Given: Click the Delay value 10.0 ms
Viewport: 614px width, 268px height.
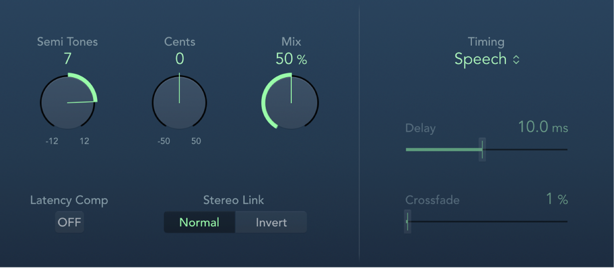Looking at the screenshot, I should pos(543,127).
